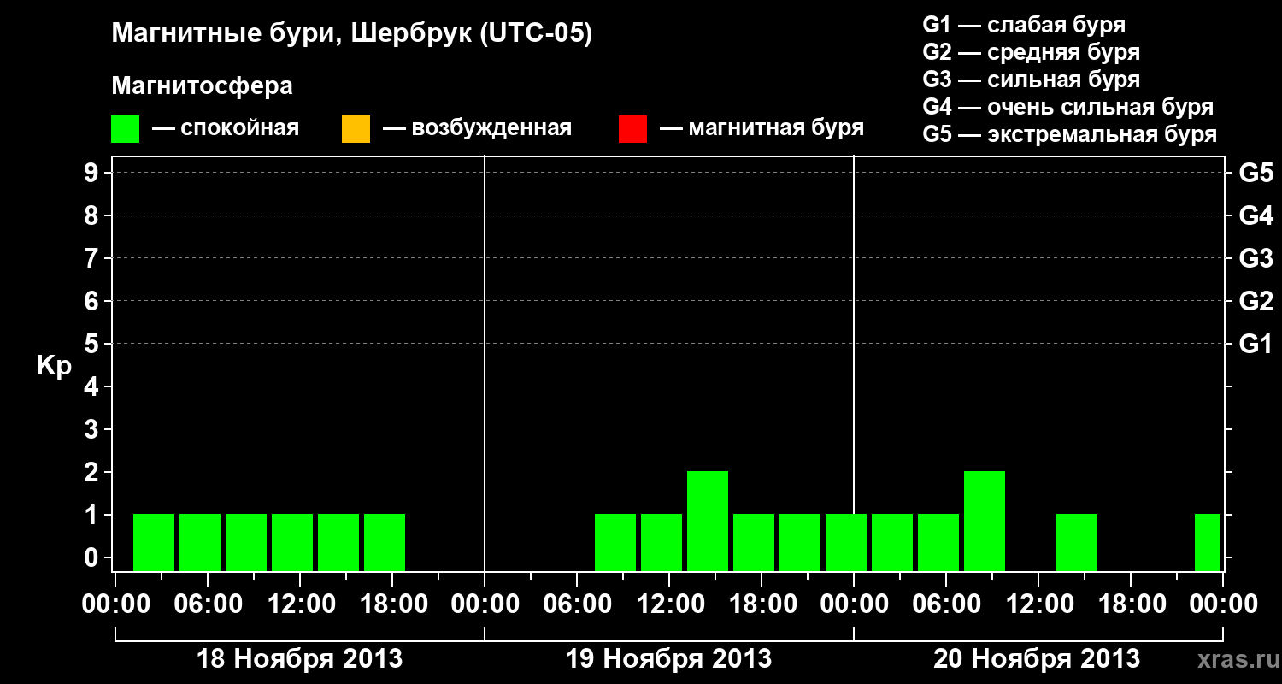Click the '18 Ноября 2013' date label
Viewport: 1282px width, 684px height.
(300, 659)
